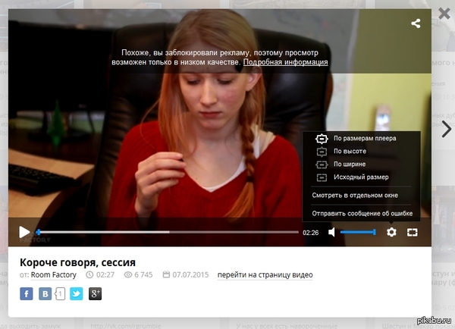Open the share icon on the video

tap(416, 23)
